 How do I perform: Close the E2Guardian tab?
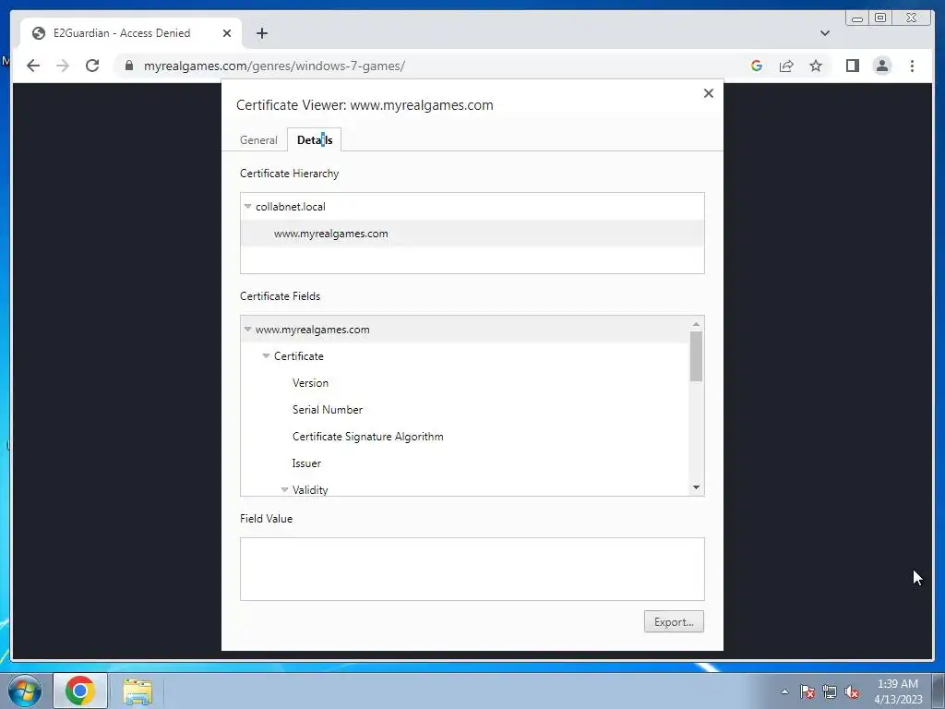[227, 33]
